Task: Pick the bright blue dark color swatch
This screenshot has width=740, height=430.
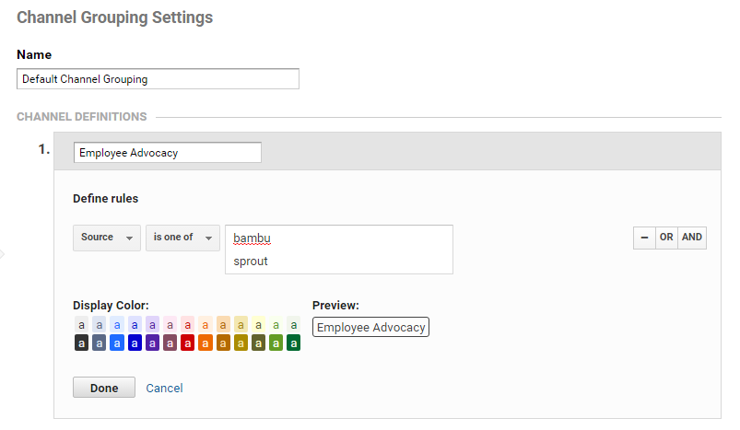Action: coord(117,343)
